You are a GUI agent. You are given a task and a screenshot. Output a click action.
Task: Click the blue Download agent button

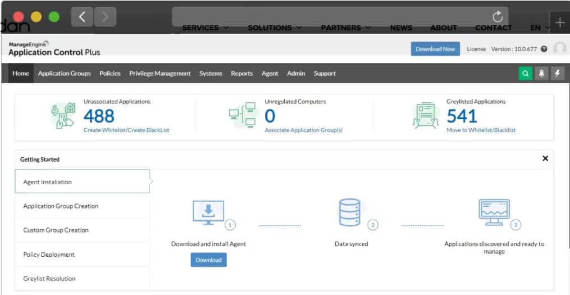tap(209, 260)
